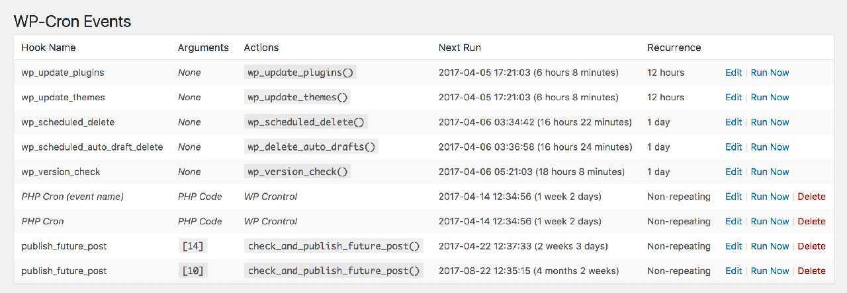The width and height of the screenshot is (847, 293).
Task: Edit the PHP Cron (event name) event
Action: (733, 197)
